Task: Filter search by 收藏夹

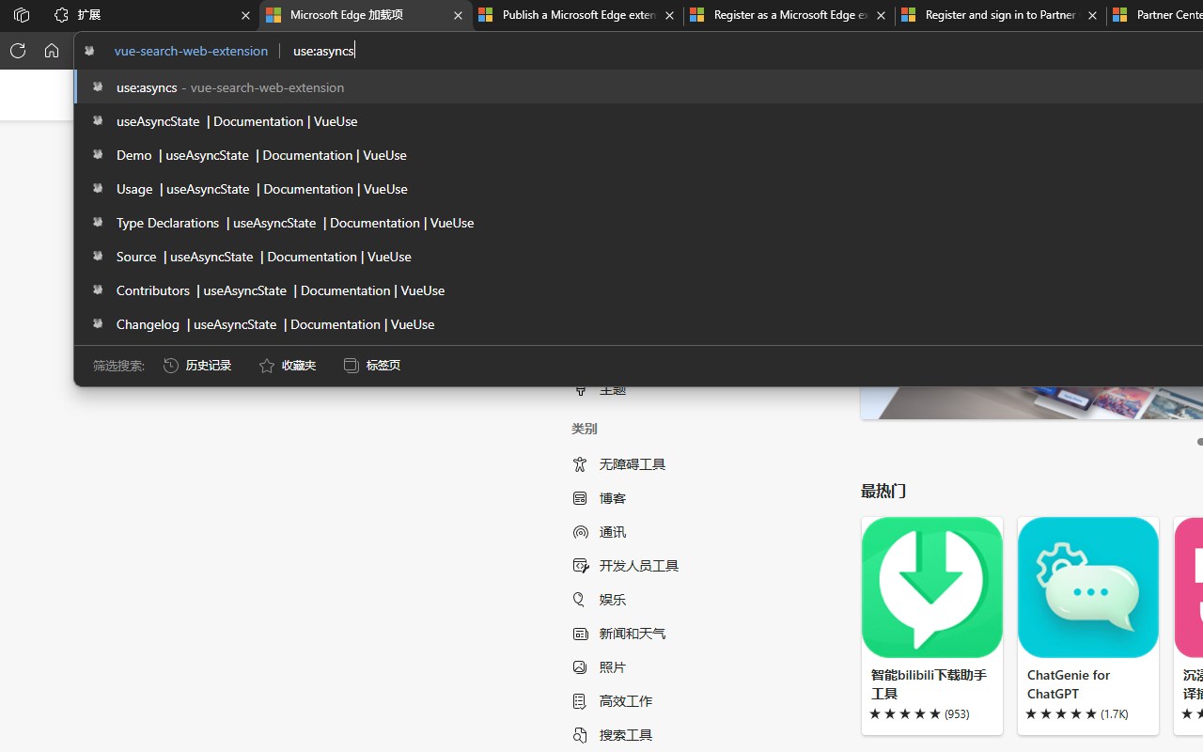Action: pos(288,366)
